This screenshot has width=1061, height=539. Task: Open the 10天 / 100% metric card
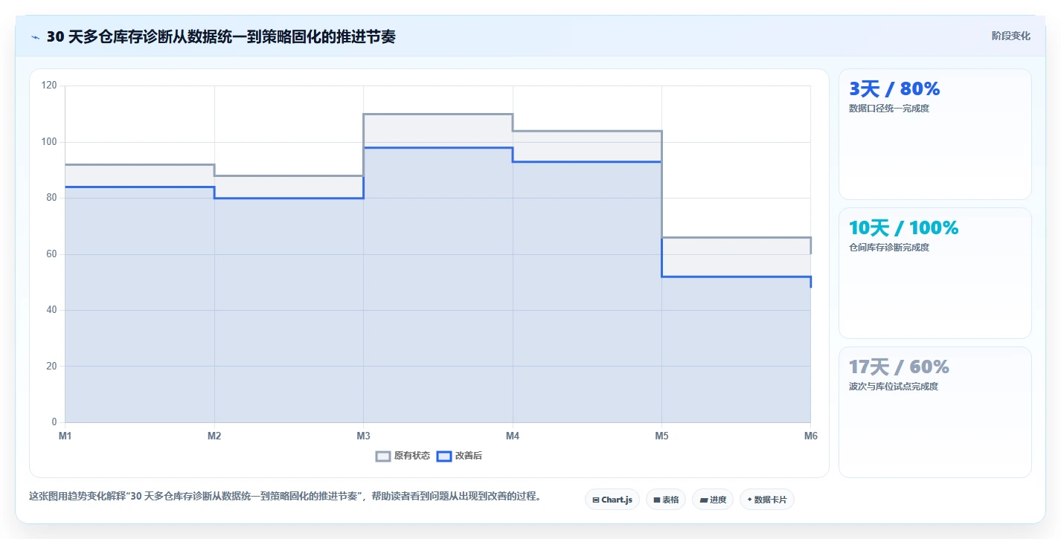coord(935,274)
